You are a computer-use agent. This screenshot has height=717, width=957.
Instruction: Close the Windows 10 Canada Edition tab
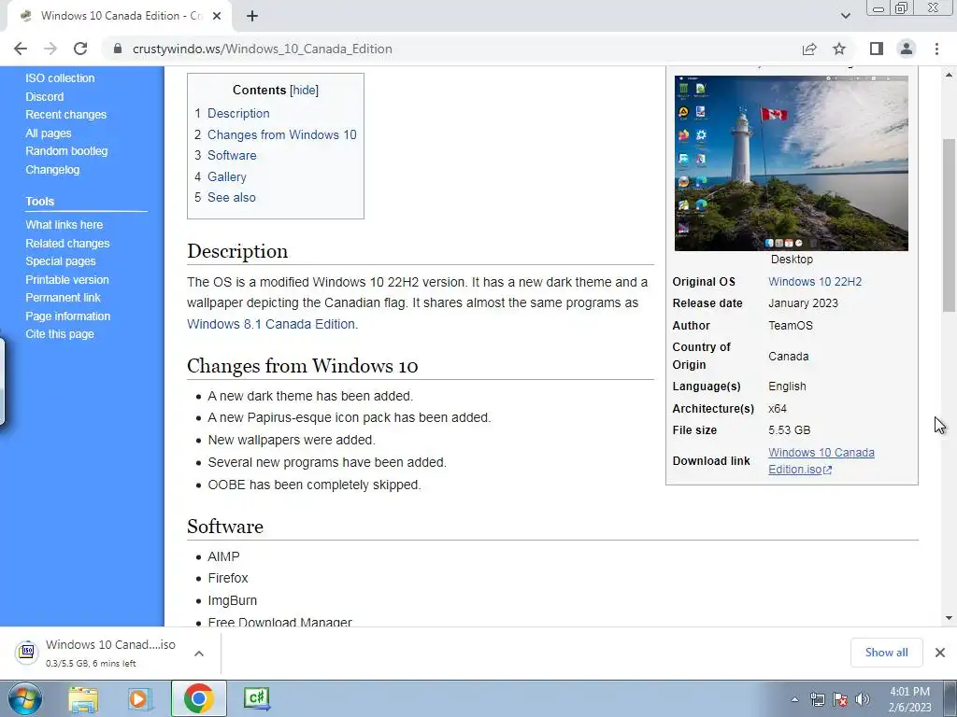217,16
